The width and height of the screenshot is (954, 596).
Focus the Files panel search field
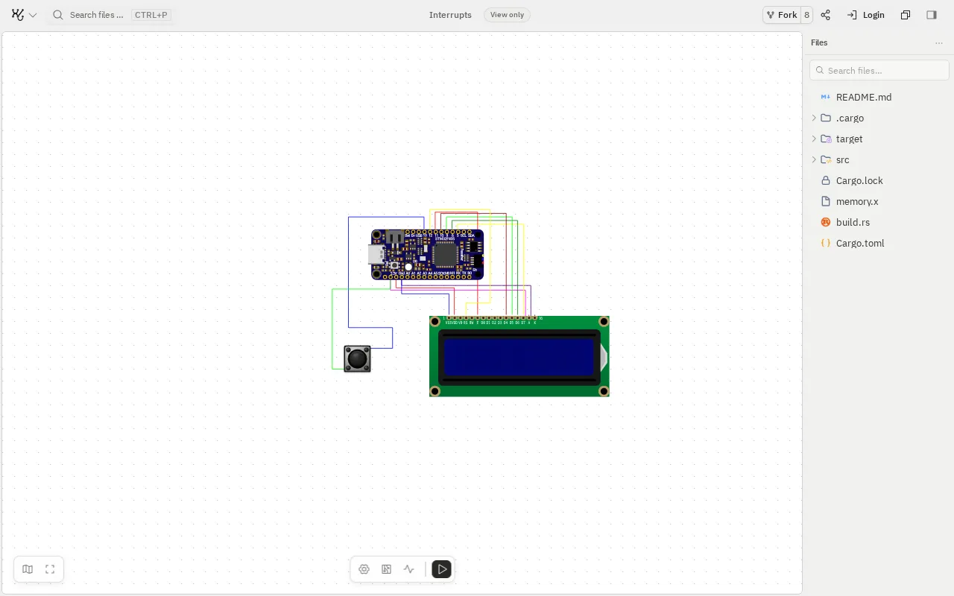coord(879,70)
